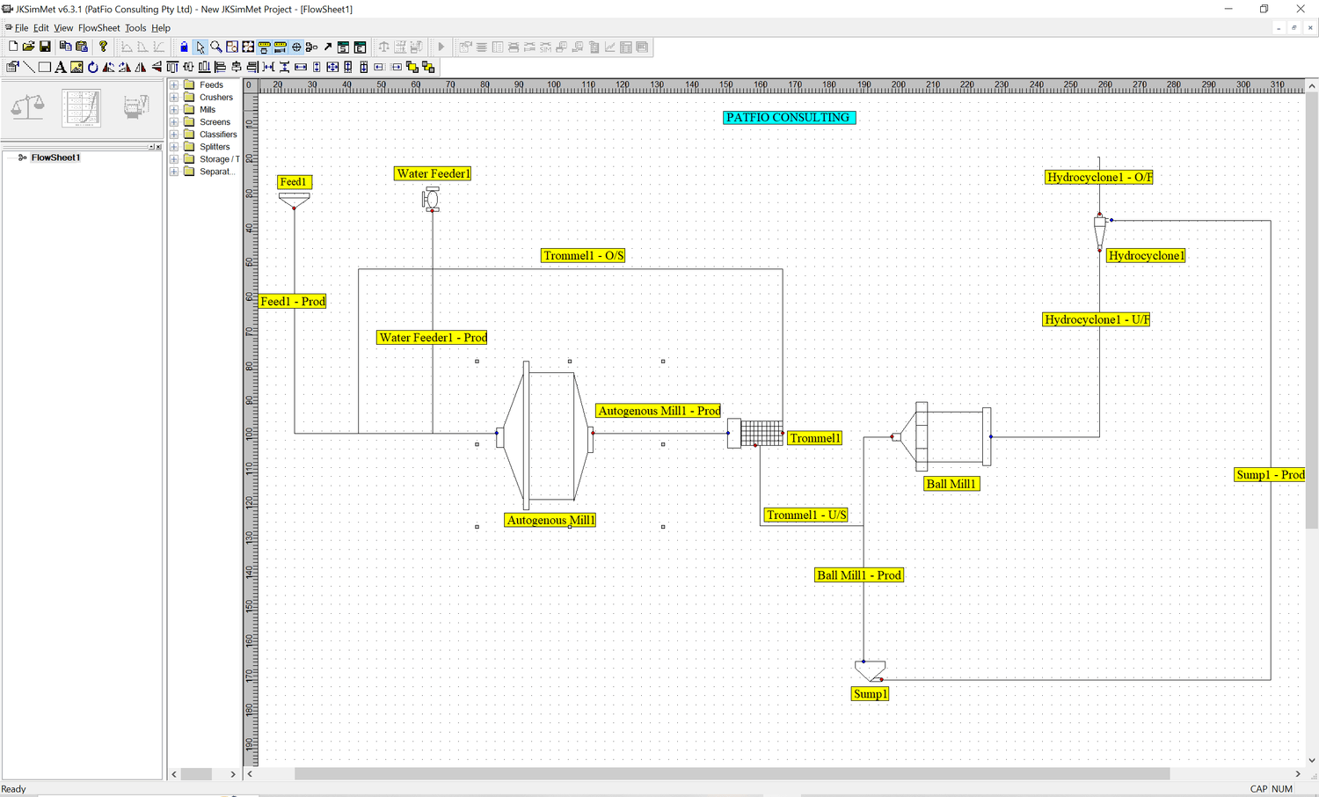Select the text 'A' annotation tool
The width and height of the screenshot is (1319, 797).
[60, 67]
